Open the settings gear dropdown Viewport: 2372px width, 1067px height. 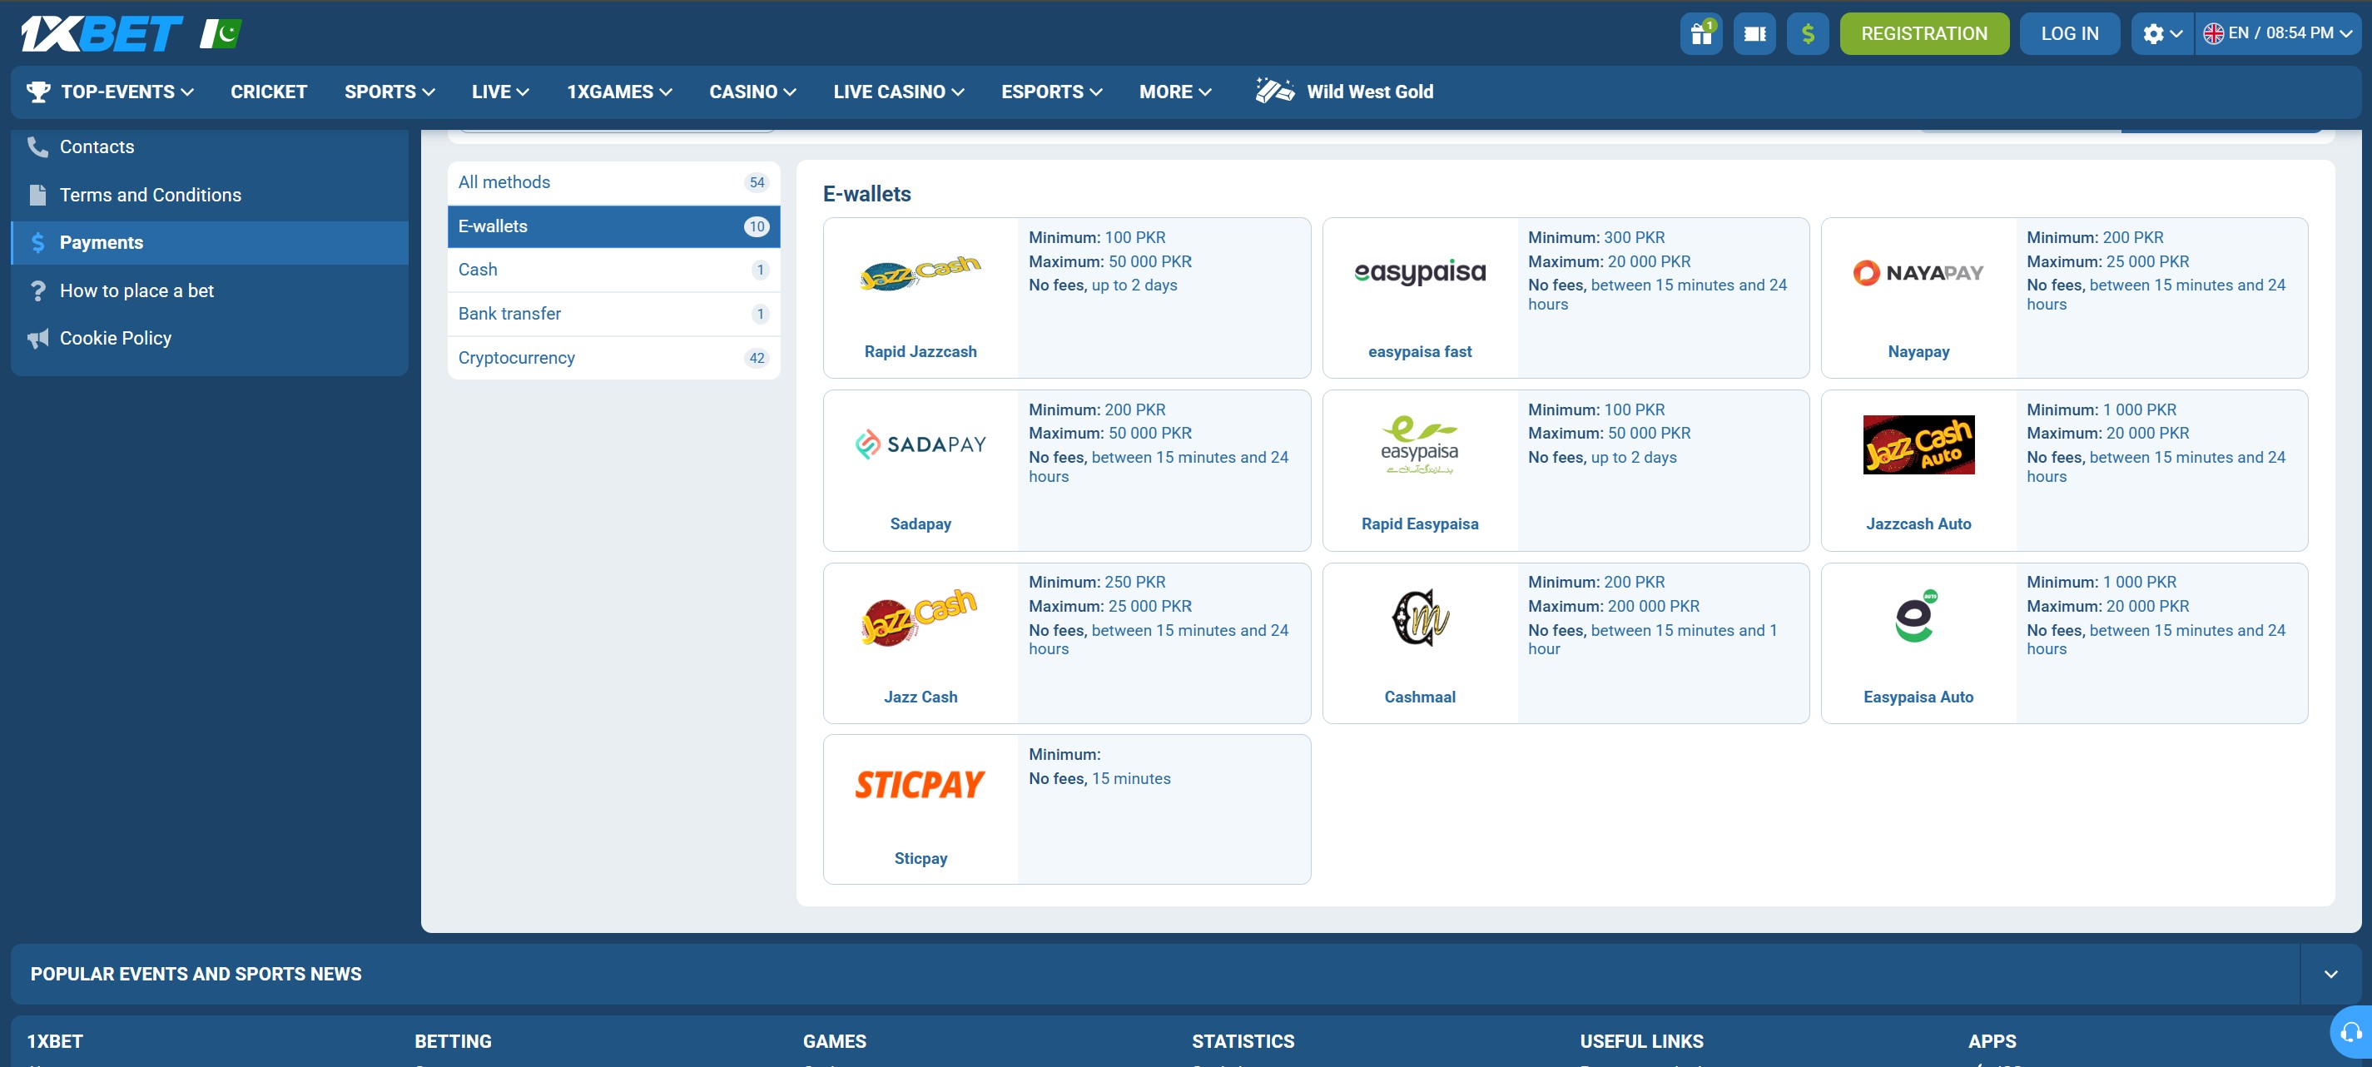(2162, 34)
